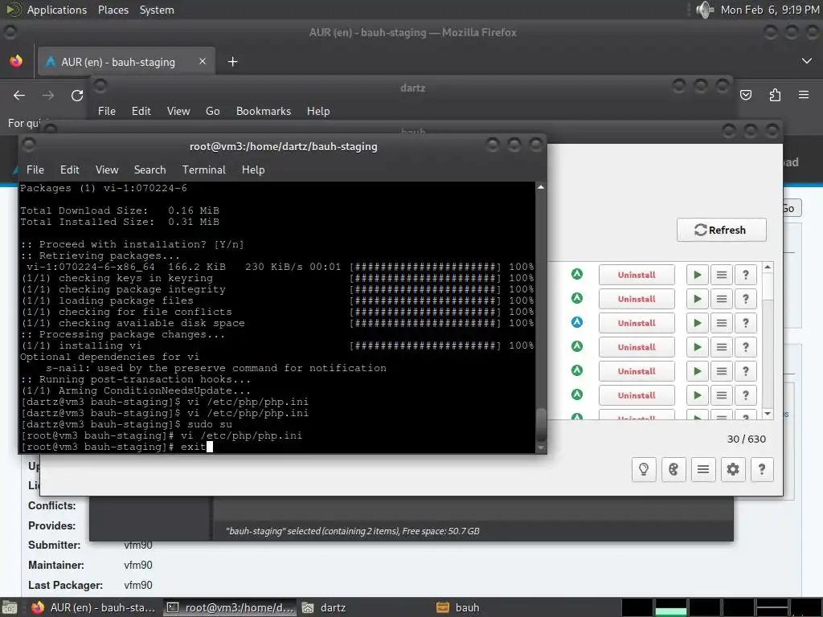Click the show-desktop icon in the bottom panel
823x617 pixels.
coord(10,607)
